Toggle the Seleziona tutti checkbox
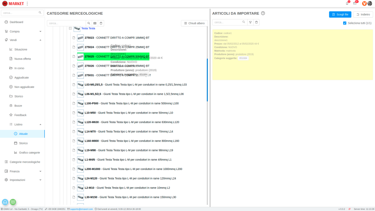Screen dimensions: 375x211 (345, 23)
